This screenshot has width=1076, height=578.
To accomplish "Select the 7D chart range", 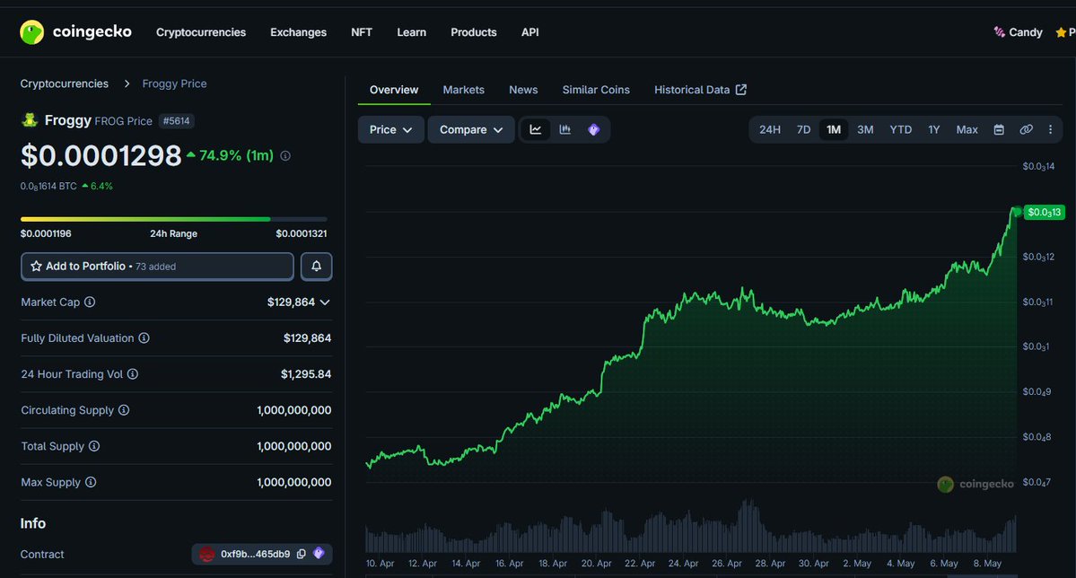I will click(x=803, y=130).
